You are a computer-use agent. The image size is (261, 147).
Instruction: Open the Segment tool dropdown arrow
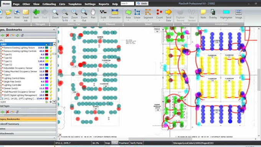coord(148,20)
